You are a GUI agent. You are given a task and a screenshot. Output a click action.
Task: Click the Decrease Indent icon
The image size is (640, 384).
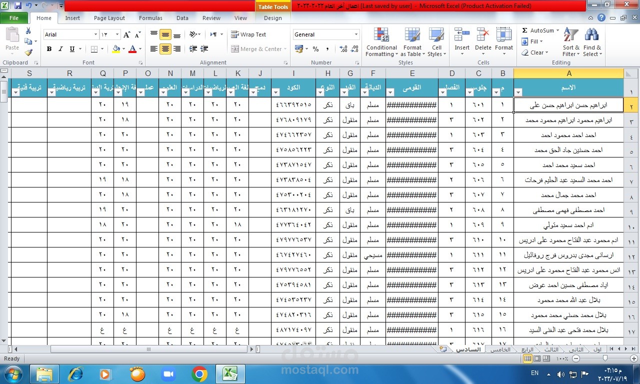coord(192,49)
